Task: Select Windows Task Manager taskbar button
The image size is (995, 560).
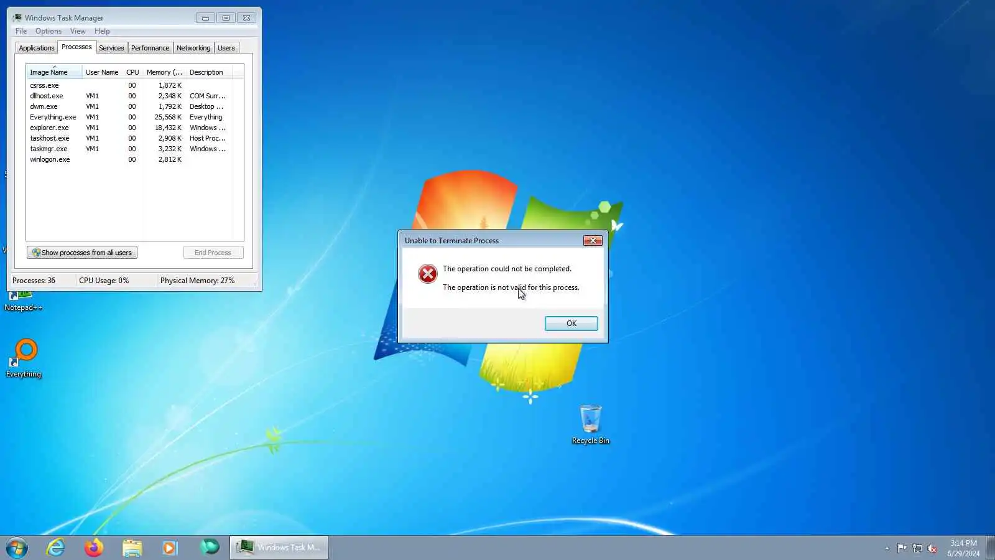Action: tap(279, 548)
